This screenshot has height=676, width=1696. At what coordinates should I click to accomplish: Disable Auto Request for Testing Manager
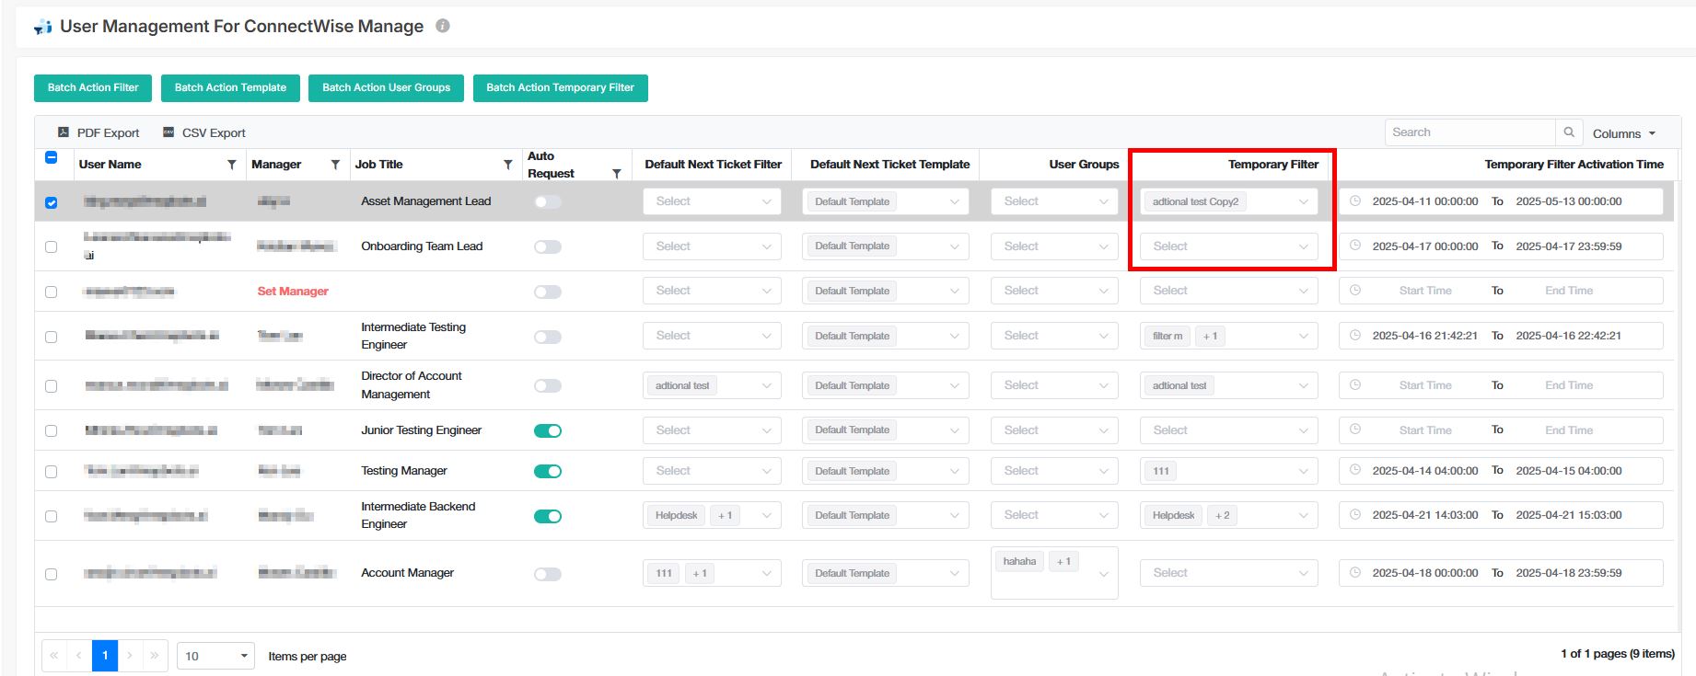547,471
